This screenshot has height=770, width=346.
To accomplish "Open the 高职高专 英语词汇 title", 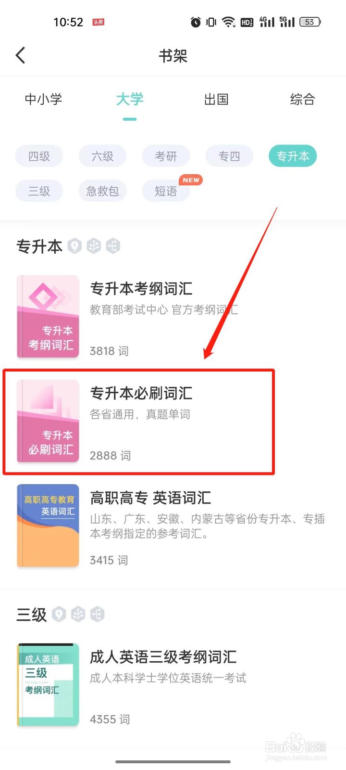I will (x=150, y=498).
